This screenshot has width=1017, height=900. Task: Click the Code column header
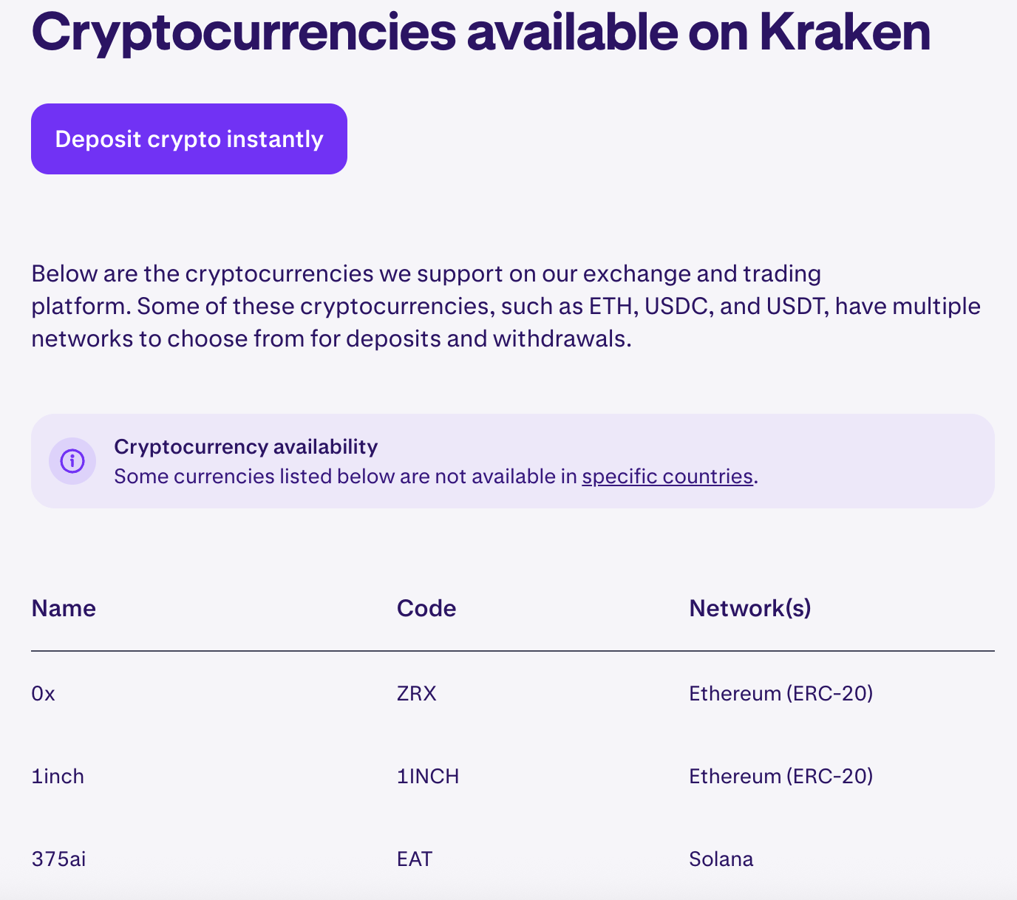(x=426, y=608)
